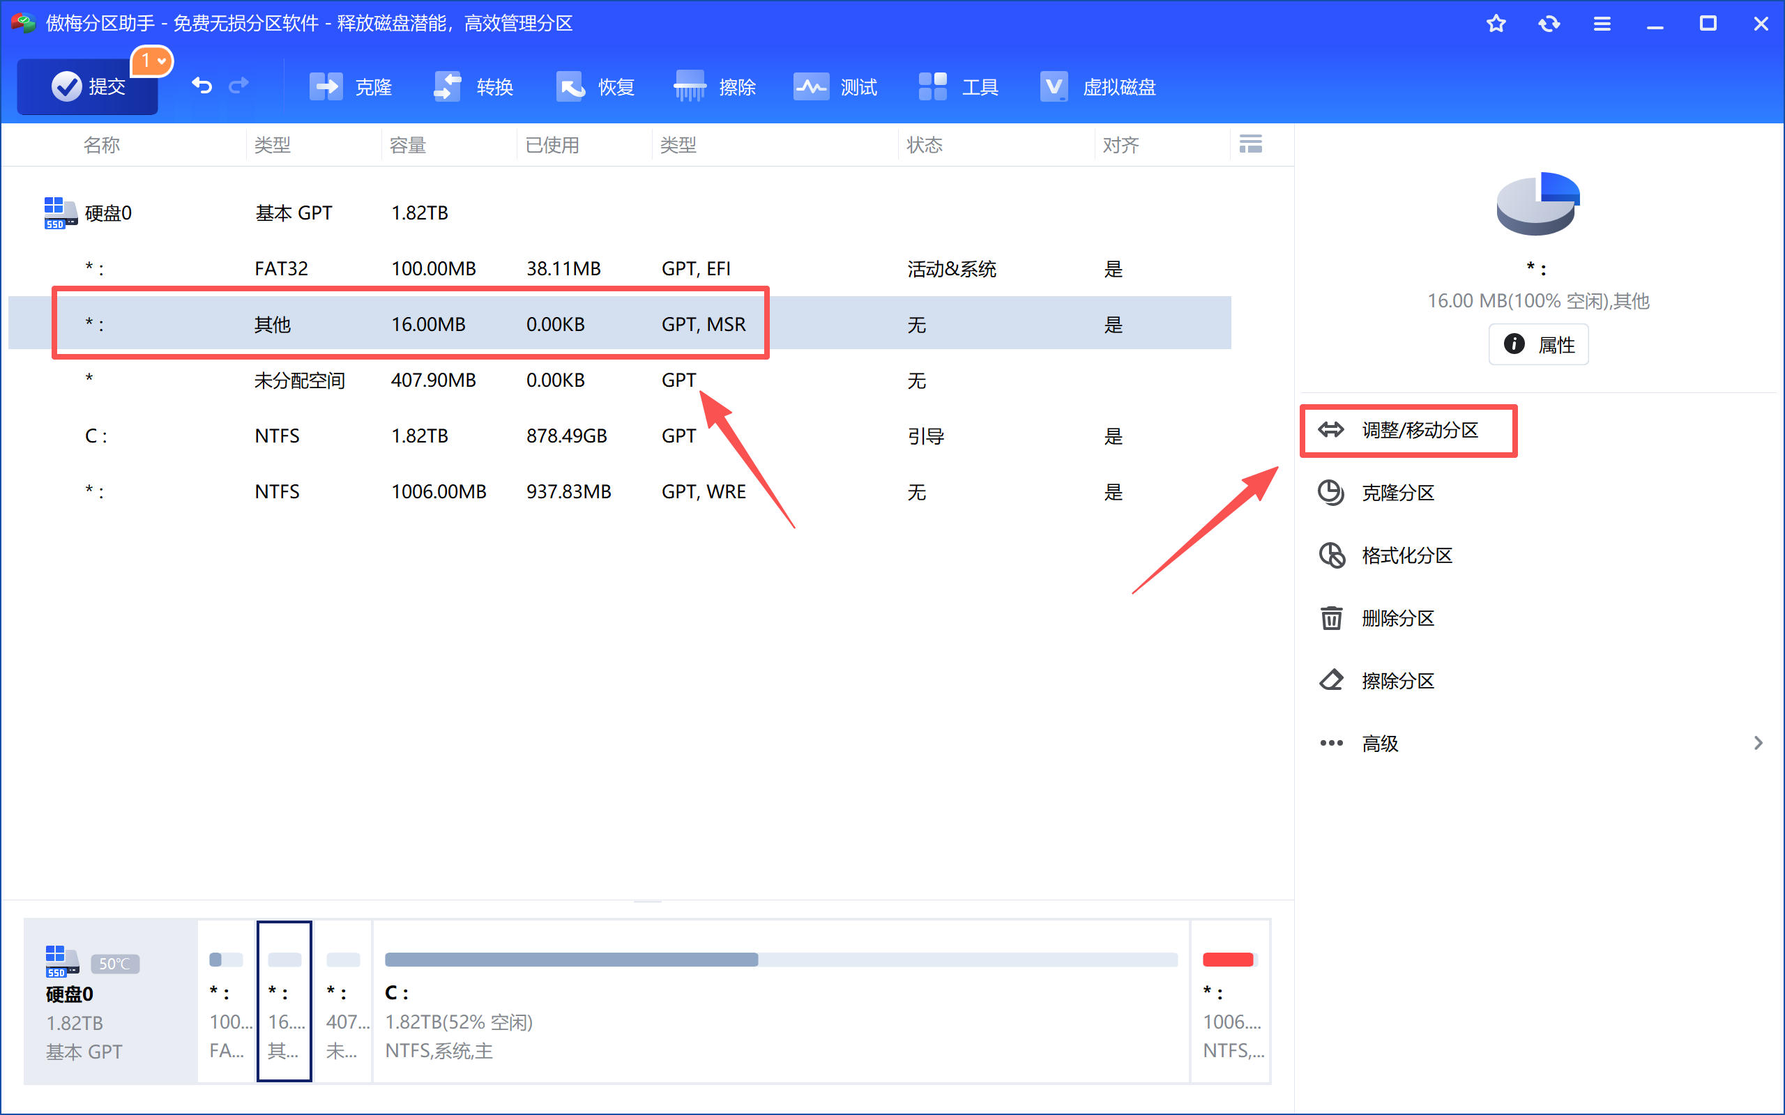Screen dimensions: 1785x1115
Task: Open the Convert toolbar tool
Action: [448, 87]
